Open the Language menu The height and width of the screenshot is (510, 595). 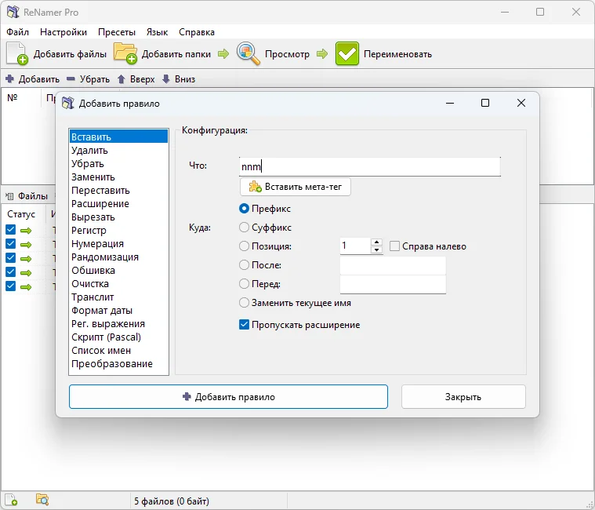(x=157, y=32)
